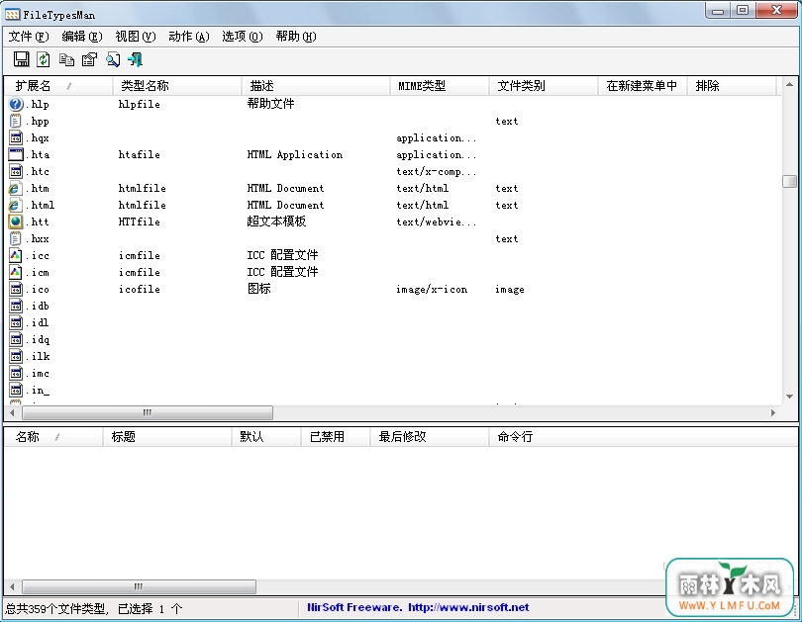Click the .htt globe icon
Viewport: 802px width, 622px height.
tap(16, 222)
